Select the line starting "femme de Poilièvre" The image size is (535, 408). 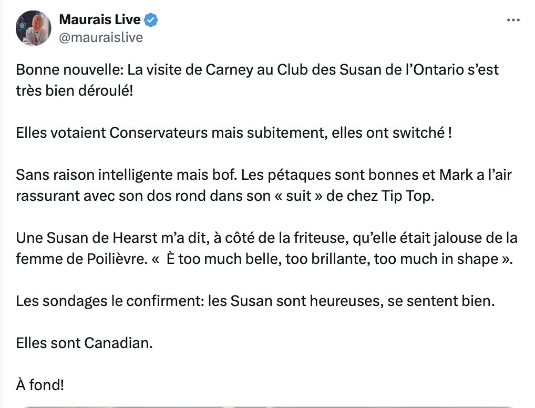coord(264,259)
